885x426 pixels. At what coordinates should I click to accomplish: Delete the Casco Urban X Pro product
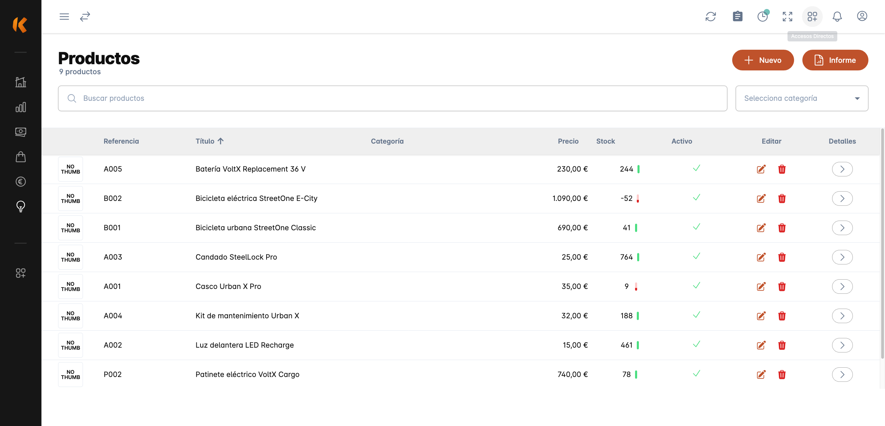click(x=782, y=287)
